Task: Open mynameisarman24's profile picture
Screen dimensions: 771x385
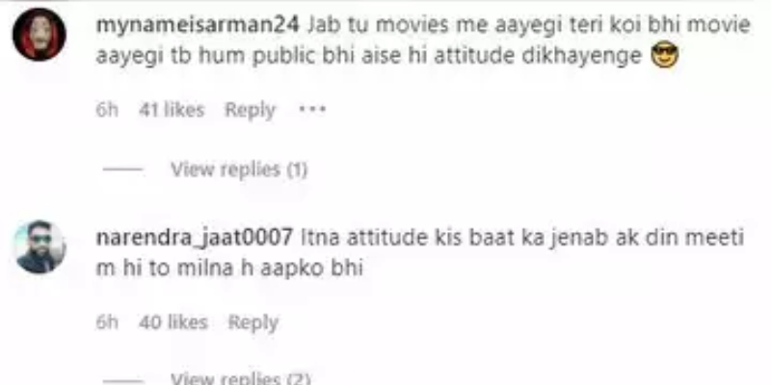Action: pyautogui.click(x=40, y=34)
